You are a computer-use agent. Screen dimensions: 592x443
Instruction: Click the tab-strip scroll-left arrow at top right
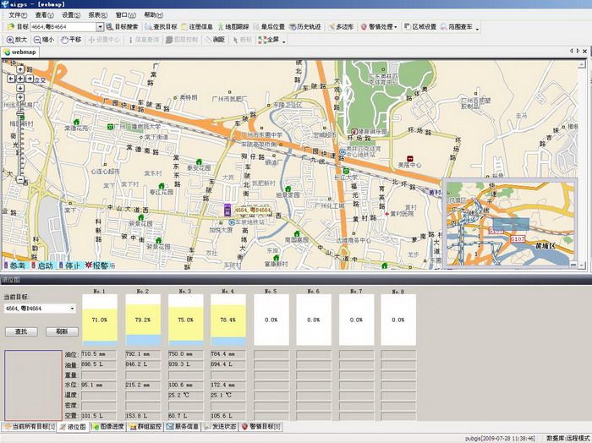pos(571,51)
